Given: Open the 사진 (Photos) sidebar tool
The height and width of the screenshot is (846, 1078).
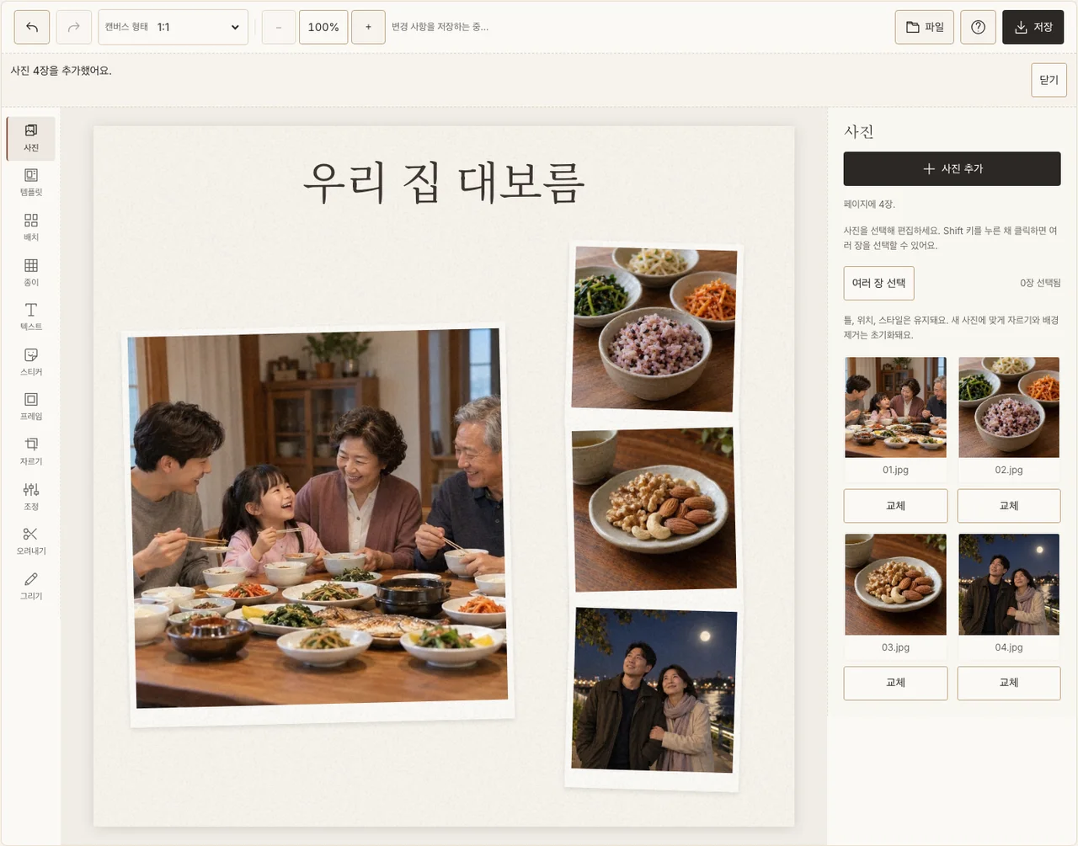Looking at the screenshot, I should (x=31, y=138).
